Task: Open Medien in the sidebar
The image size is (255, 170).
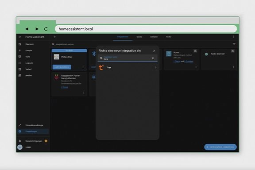Action: point(33,76)
